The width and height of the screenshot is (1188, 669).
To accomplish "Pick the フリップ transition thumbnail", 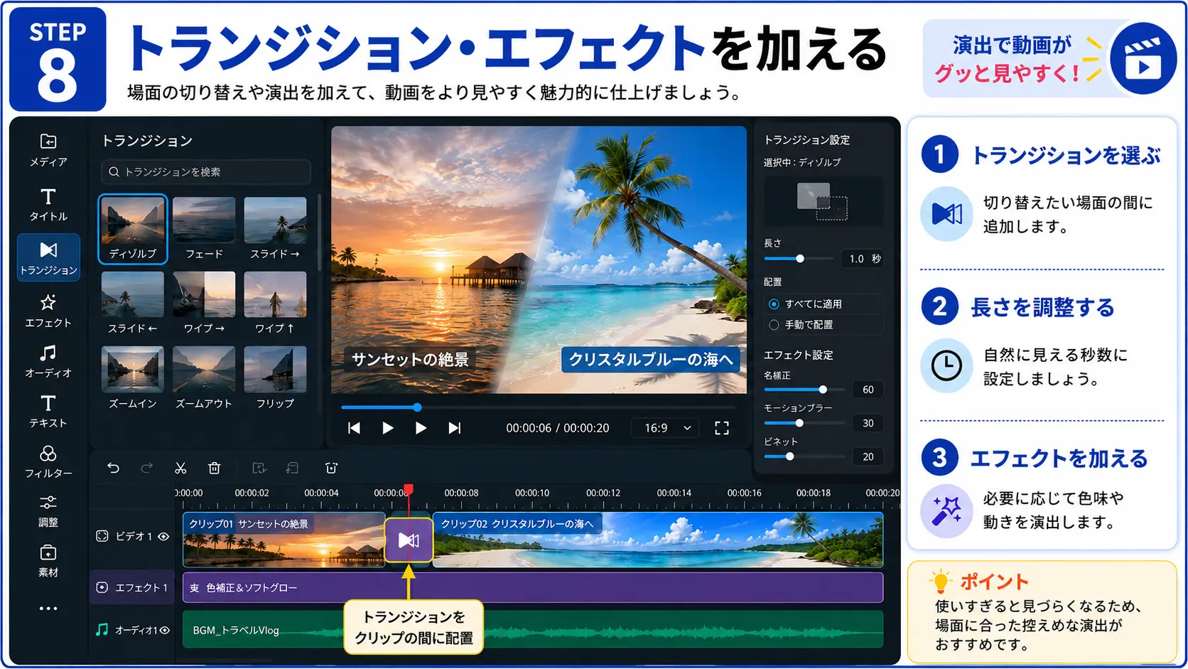I will click(x=275, y=378).
